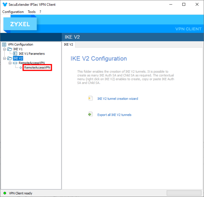204x197 pixels.
Task: Click the IKE V1 folder icon
Action: (x=10, y=49)
